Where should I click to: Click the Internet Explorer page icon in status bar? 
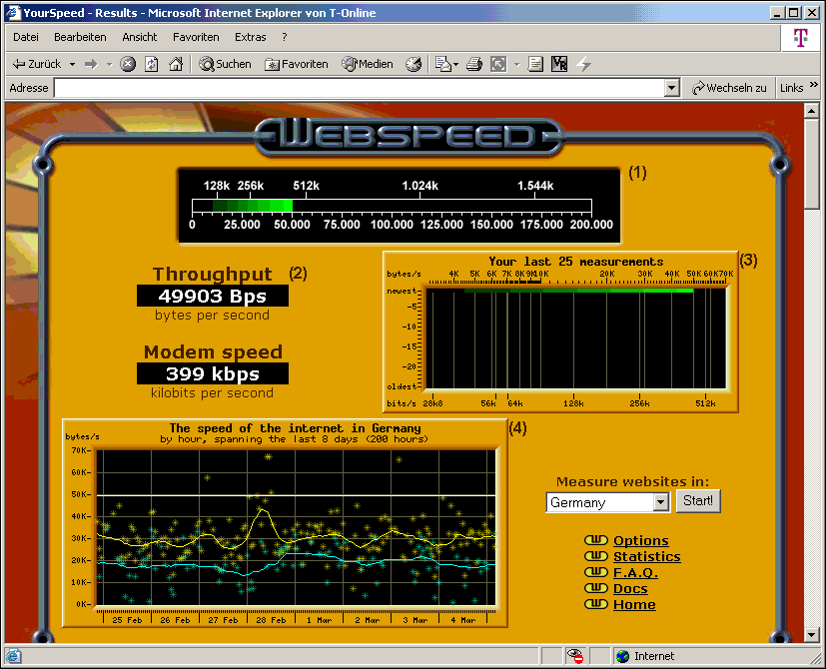coord(14,656)
